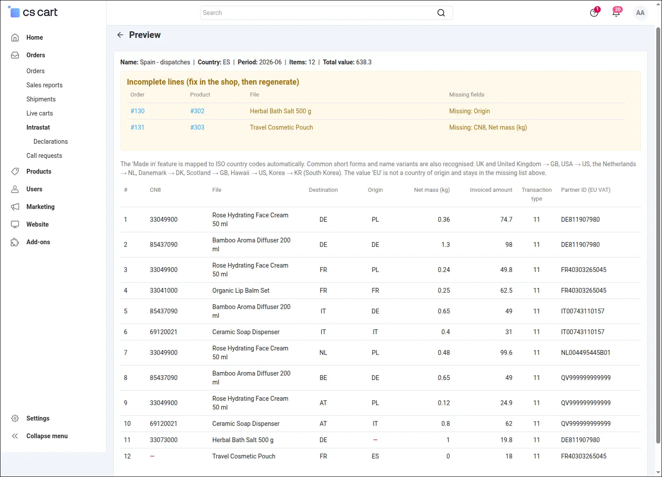Click the Origin column header
The image size is (662, 477).
coord(375,190)
